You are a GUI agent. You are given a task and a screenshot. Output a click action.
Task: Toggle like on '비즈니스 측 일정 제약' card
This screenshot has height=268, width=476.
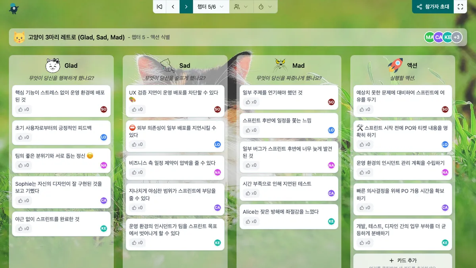pyautogui.click(x=137, y=172)
